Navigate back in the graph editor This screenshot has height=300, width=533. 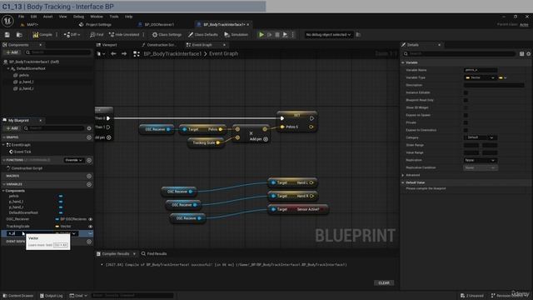(x=113, y=53)
